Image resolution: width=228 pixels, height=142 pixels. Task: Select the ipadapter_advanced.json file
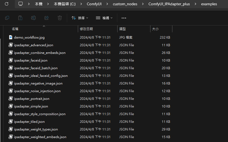point(34,45)
